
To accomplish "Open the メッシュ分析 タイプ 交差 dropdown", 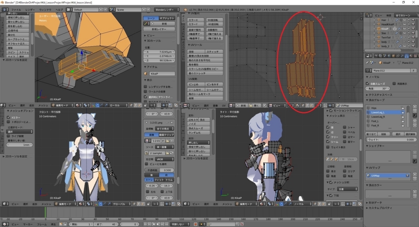I will click(x=347, y=189).
